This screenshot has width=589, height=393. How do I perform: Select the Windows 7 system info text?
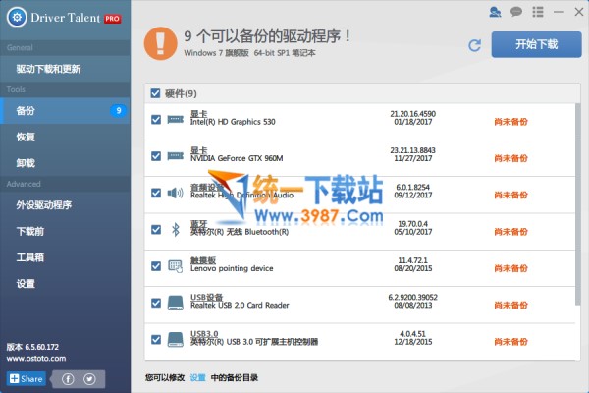click(249, 53)
